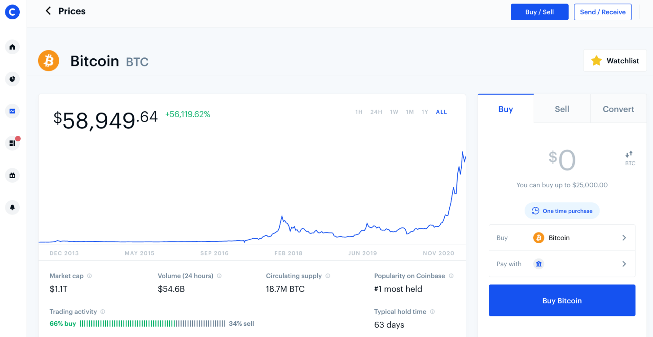Image resolution: width=653 pixels, height=337 pixels.
Task: Click the Bitcoin coin icon next to the title
Action: [x=48, y=61]
